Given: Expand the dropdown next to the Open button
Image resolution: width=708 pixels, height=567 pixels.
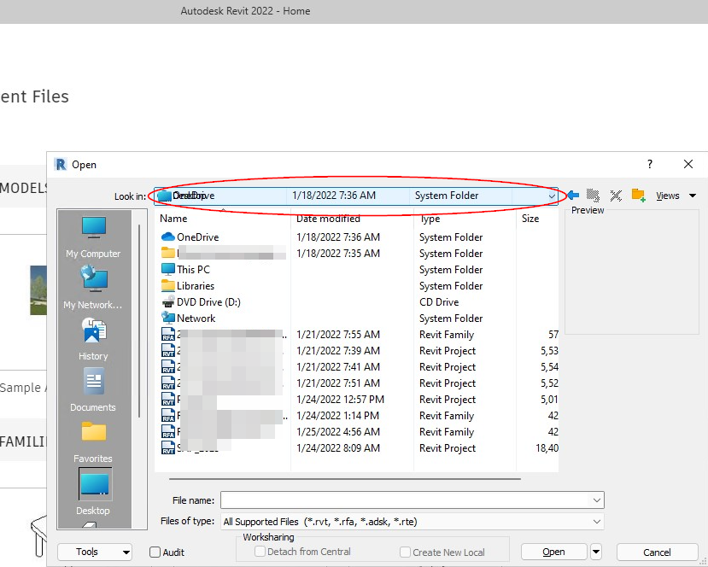Looking at the screenshot, I should coord(595,552).
